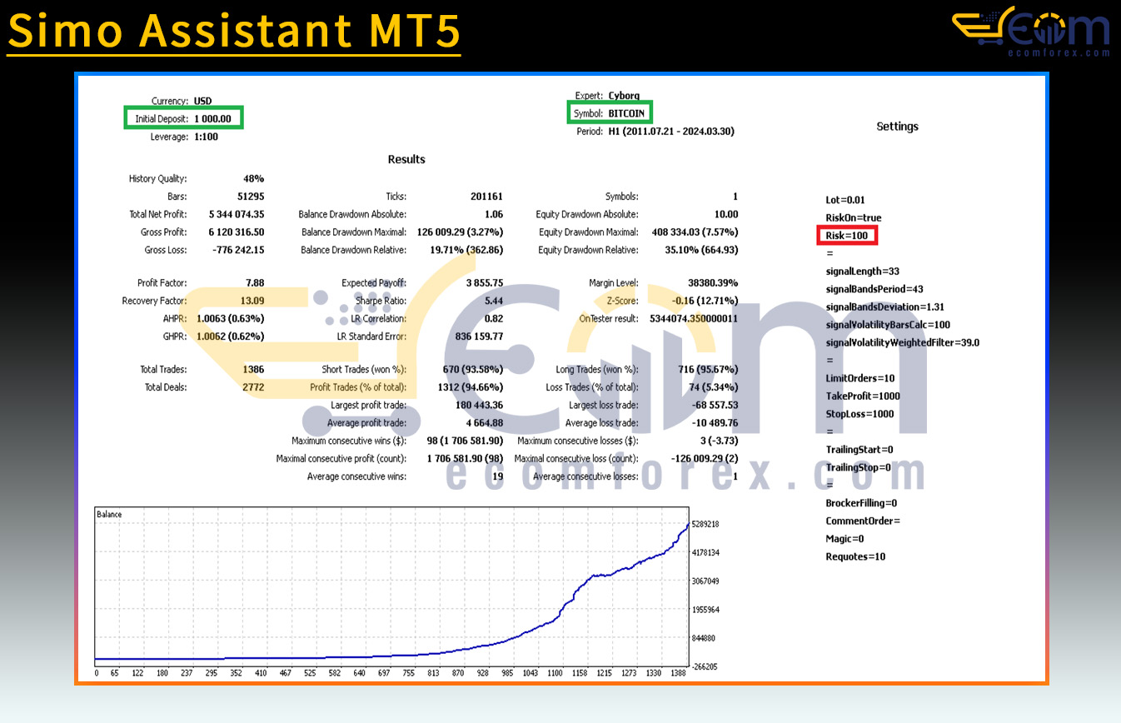This screenshot has height=723, width=1121.
Task: Select Total Net Profit '5 344 074.35'
Action: click(237, 215)
